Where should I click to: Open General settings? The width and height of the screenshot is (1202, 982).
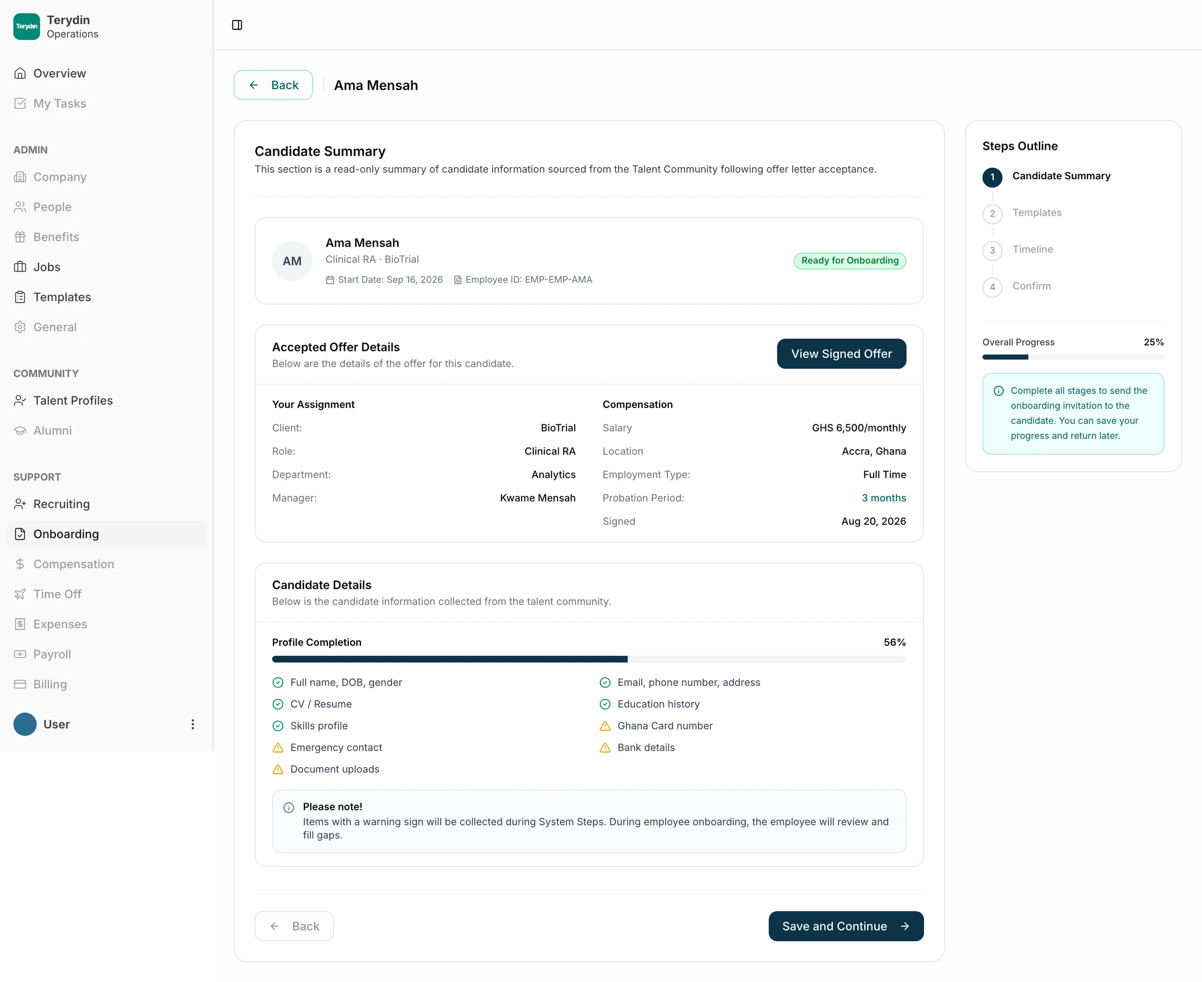[107, 327]
